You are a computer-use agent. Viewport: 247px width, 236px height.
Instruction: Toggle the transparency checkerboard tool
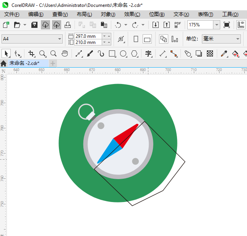pos(210,53)
